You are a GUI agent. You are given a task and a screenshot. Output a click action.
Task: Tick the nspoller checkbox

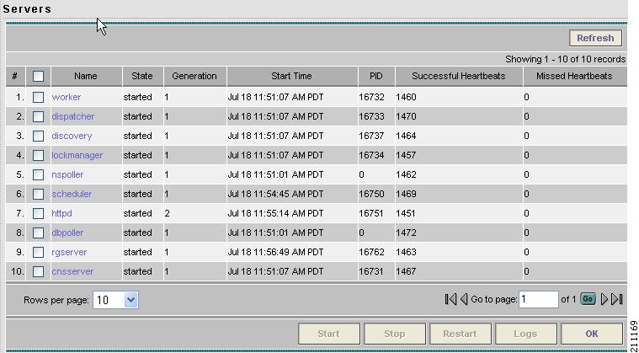click(x=38, y=174)
